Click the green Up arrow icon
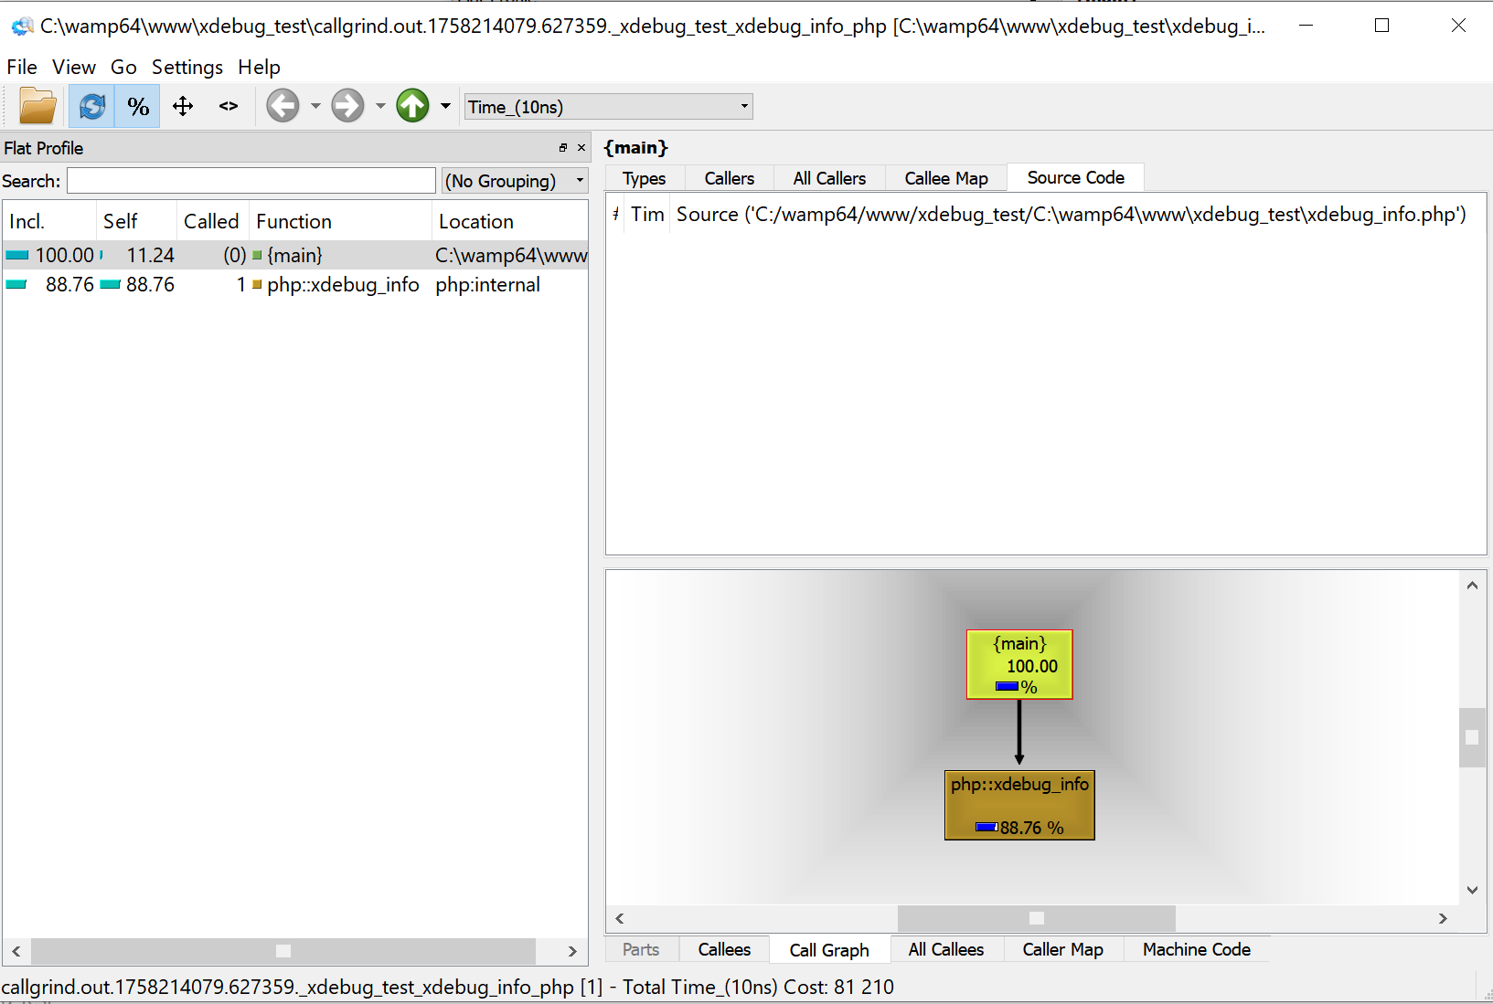 click(x=412, y=106)
